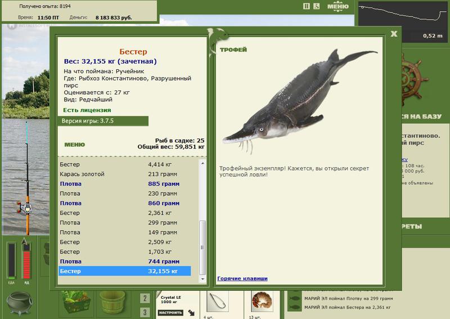The image size is (450, 319).
Task: Click the fish list down arrow
Action: click(202, 279)
